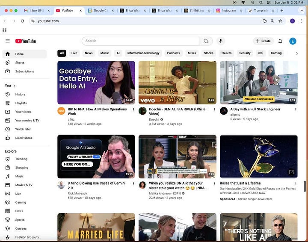Open Roses that Last a Lifetime ad title
The height and width of the screenshot is (242, 308).
click(x=240, y=183)
